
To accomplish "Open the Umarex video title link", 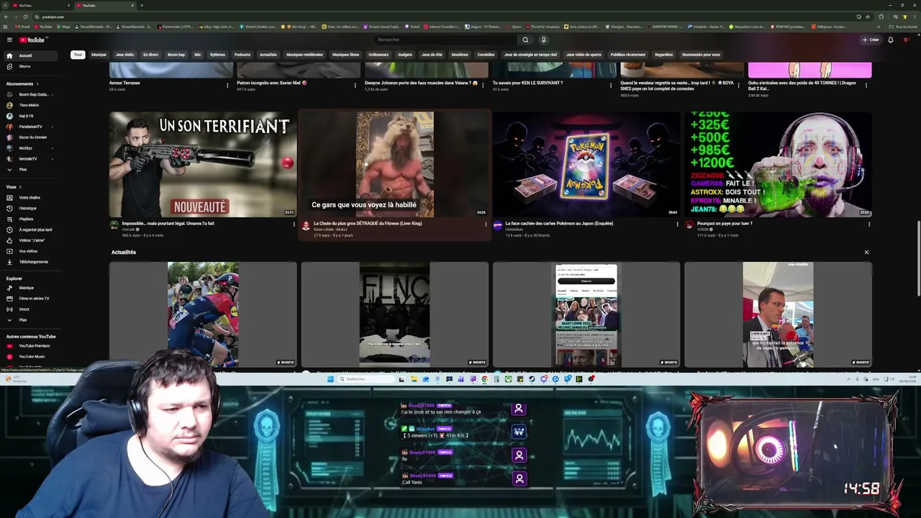I will pyautogui.click(x=168, y=223).
